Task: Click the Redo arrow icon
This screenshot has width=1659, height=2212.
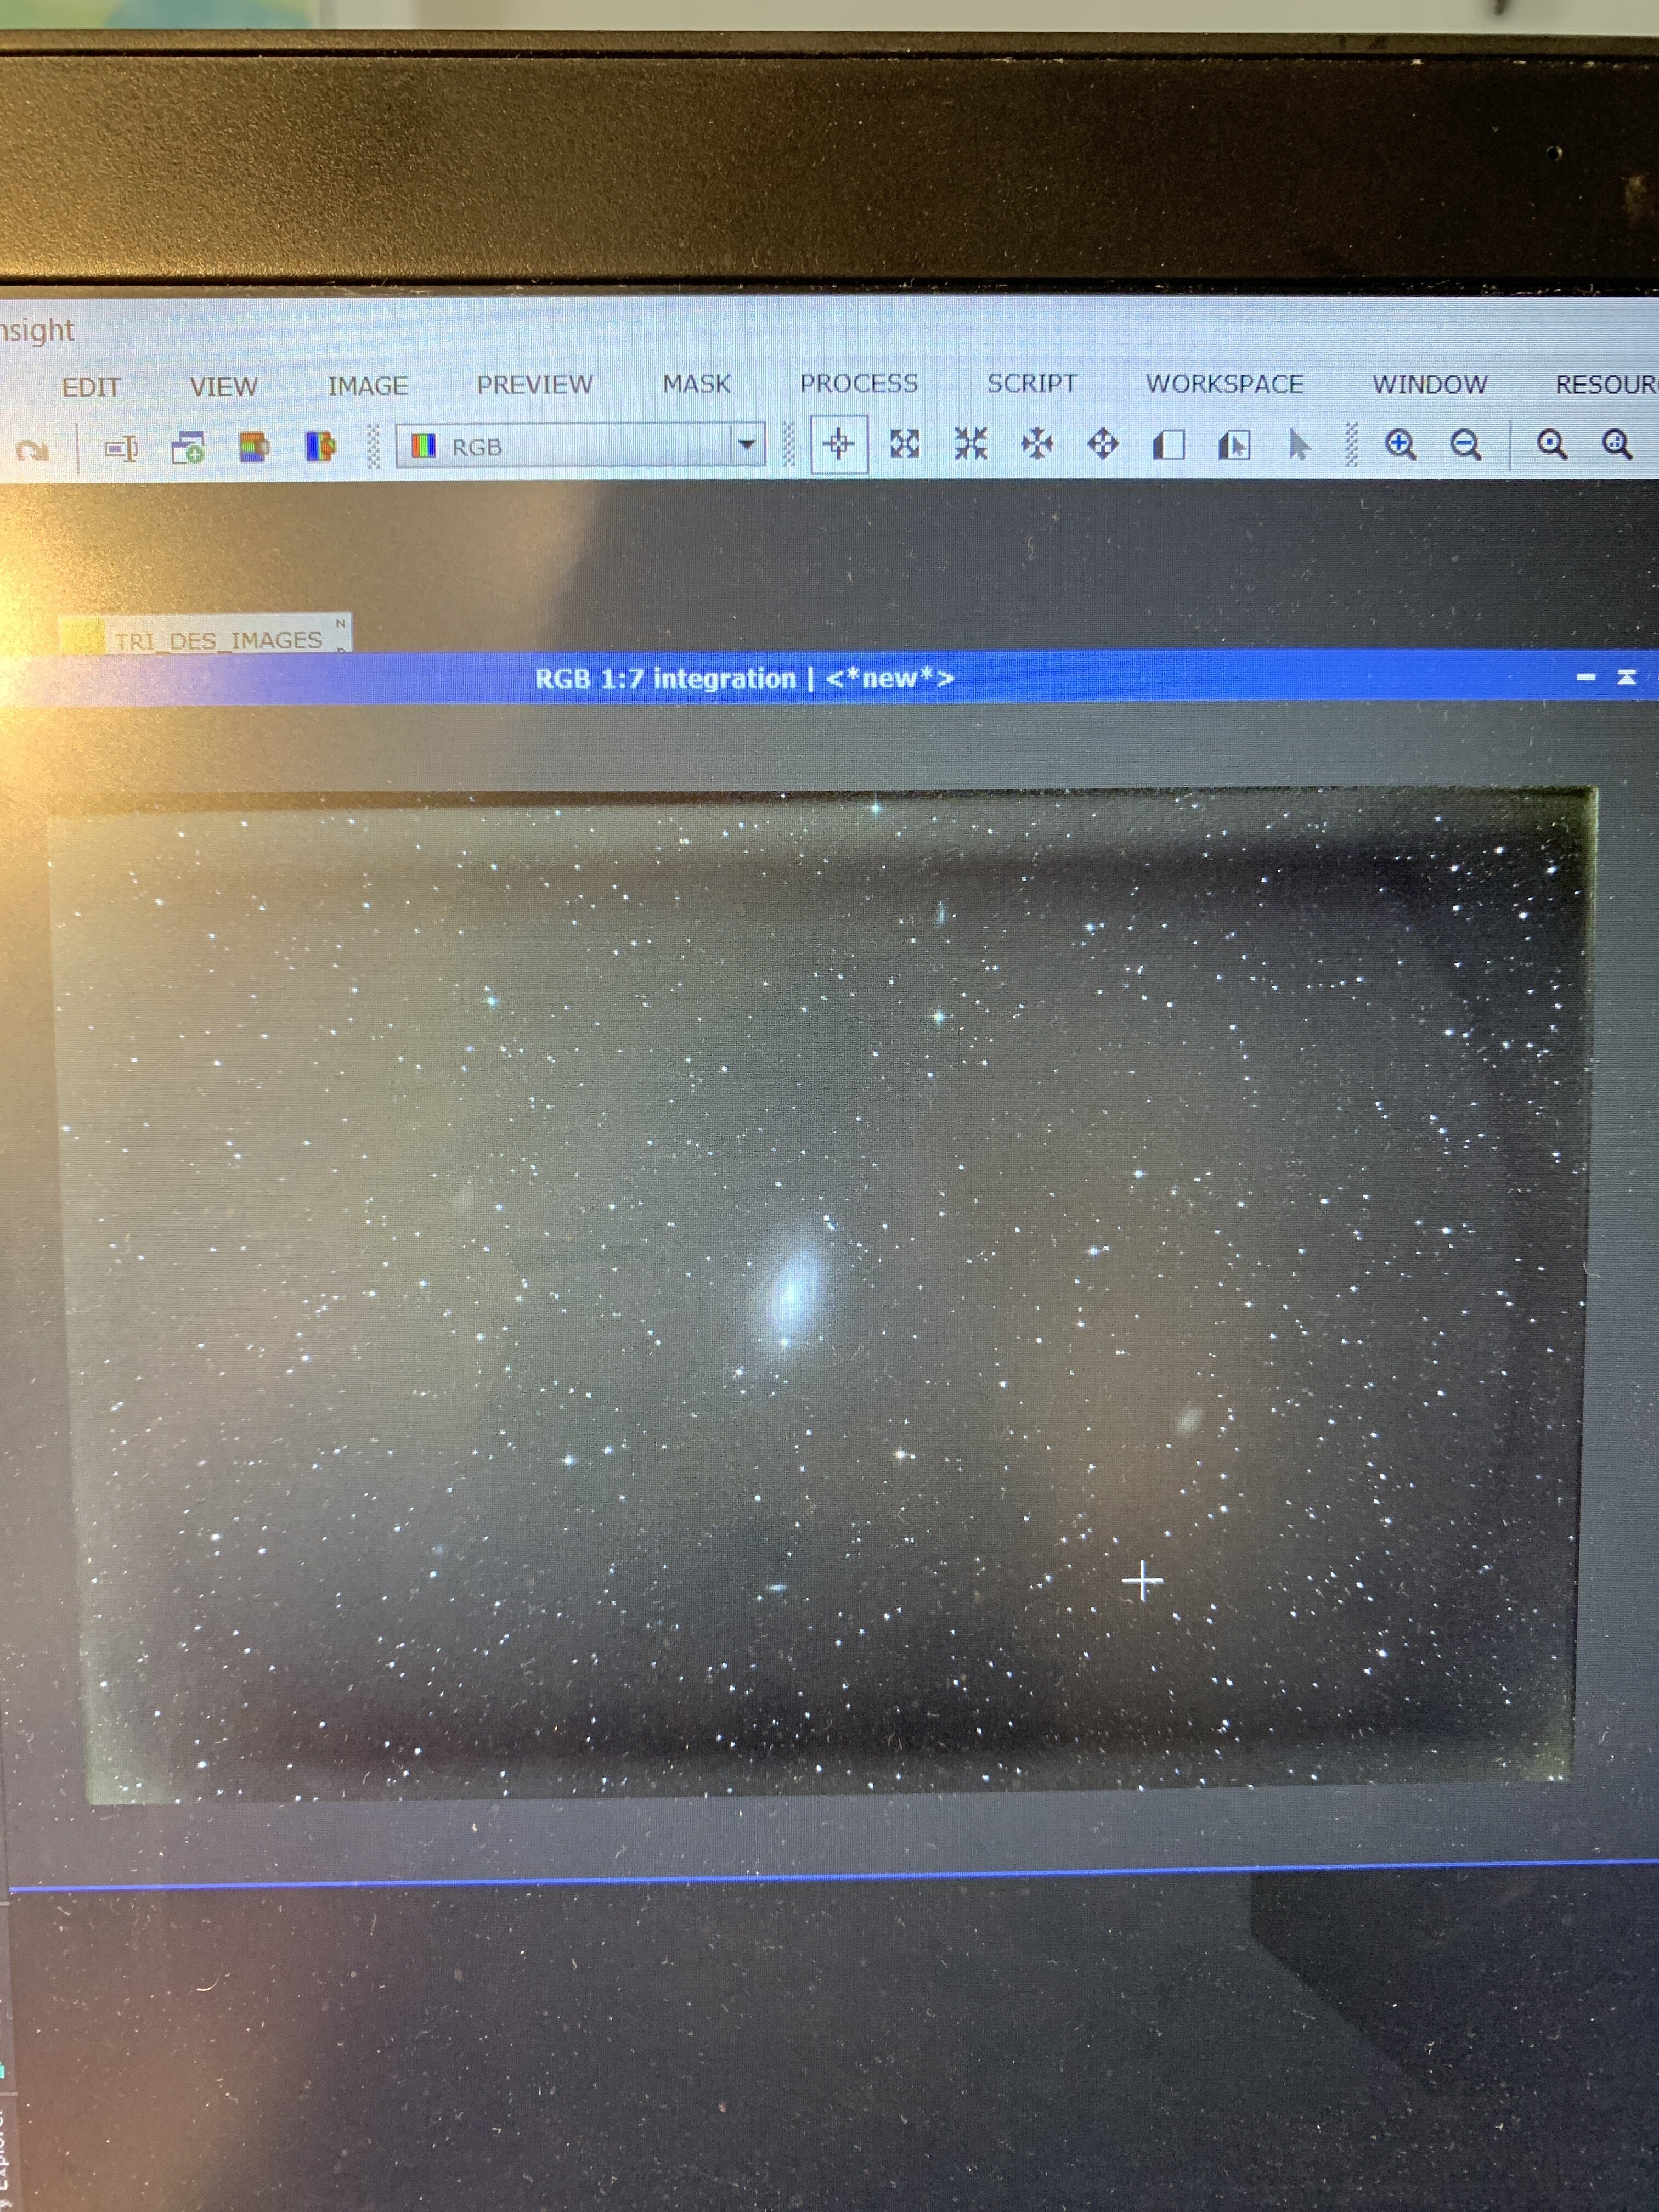Action: (33, 451)
